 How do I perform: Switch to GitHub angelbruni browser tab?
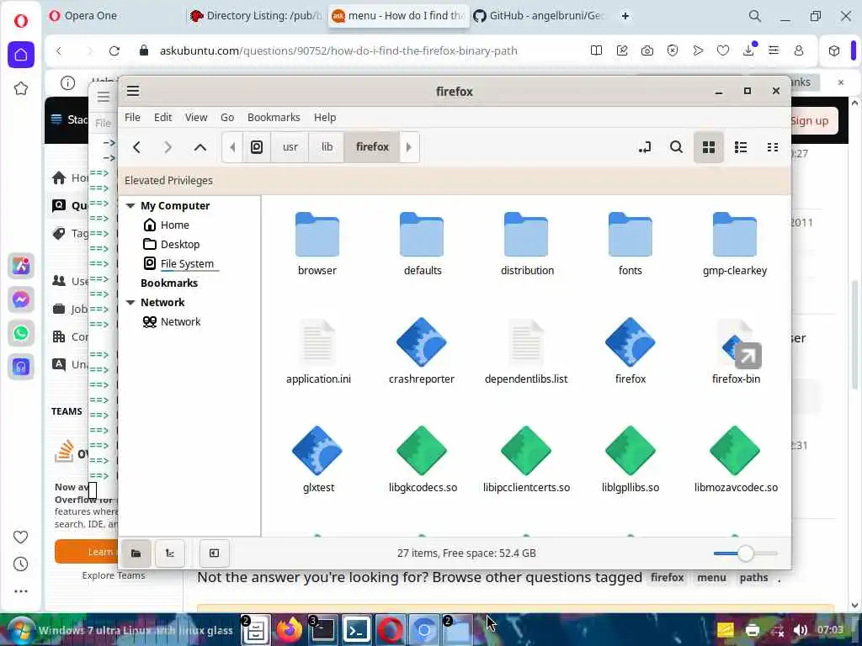(x=540, y=16)
